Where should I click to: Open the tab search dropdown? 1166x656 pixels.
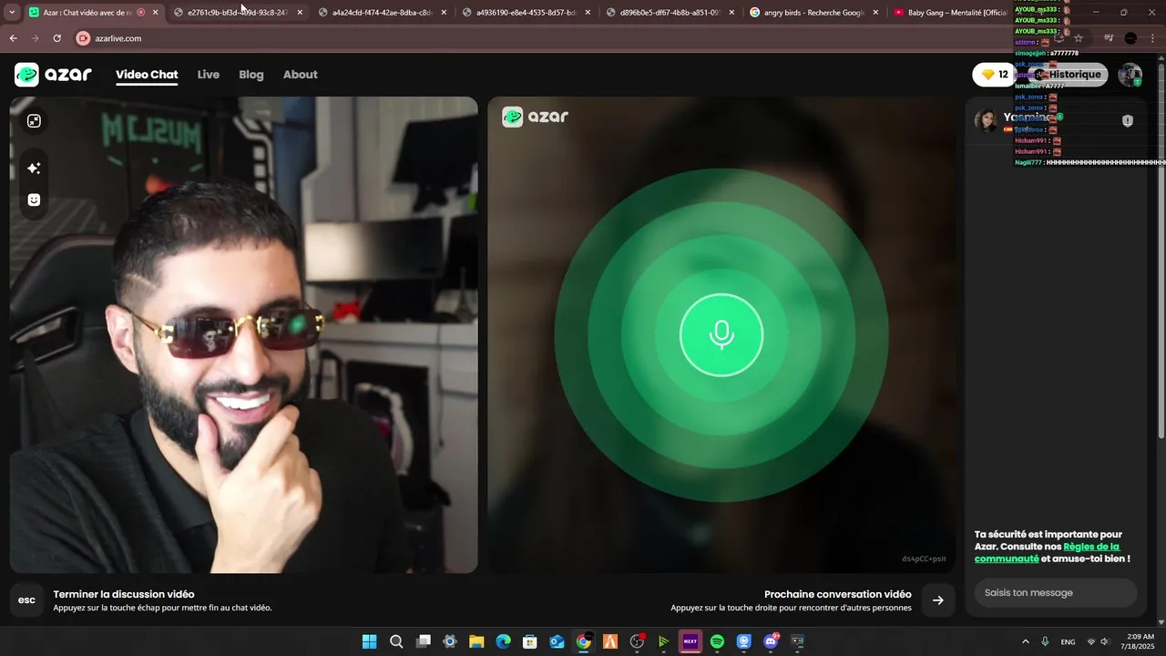(x=12, y=13)
